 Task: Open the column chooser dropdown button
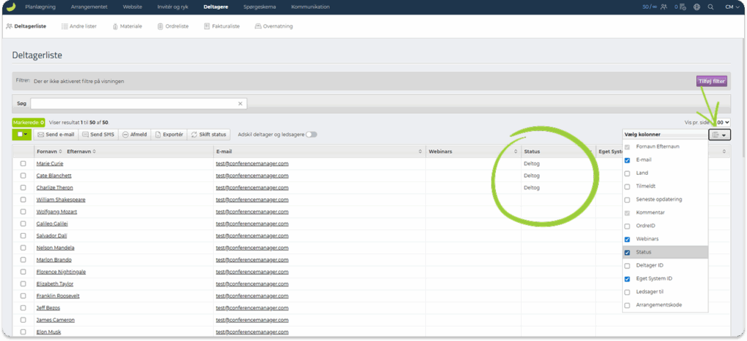(x=719, y=134)
